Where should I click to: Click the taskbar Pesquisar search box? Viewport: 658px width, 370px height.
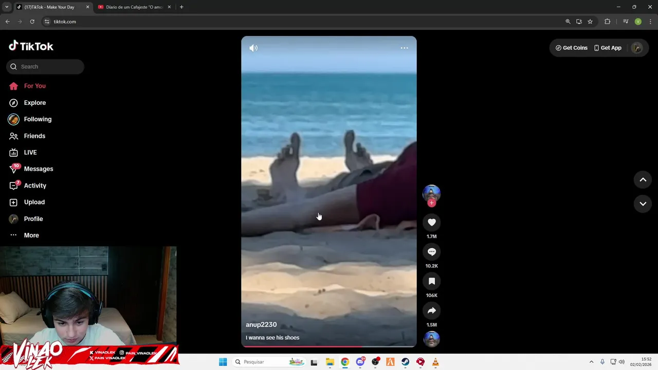pyautogui.click(x=269, y=362)
